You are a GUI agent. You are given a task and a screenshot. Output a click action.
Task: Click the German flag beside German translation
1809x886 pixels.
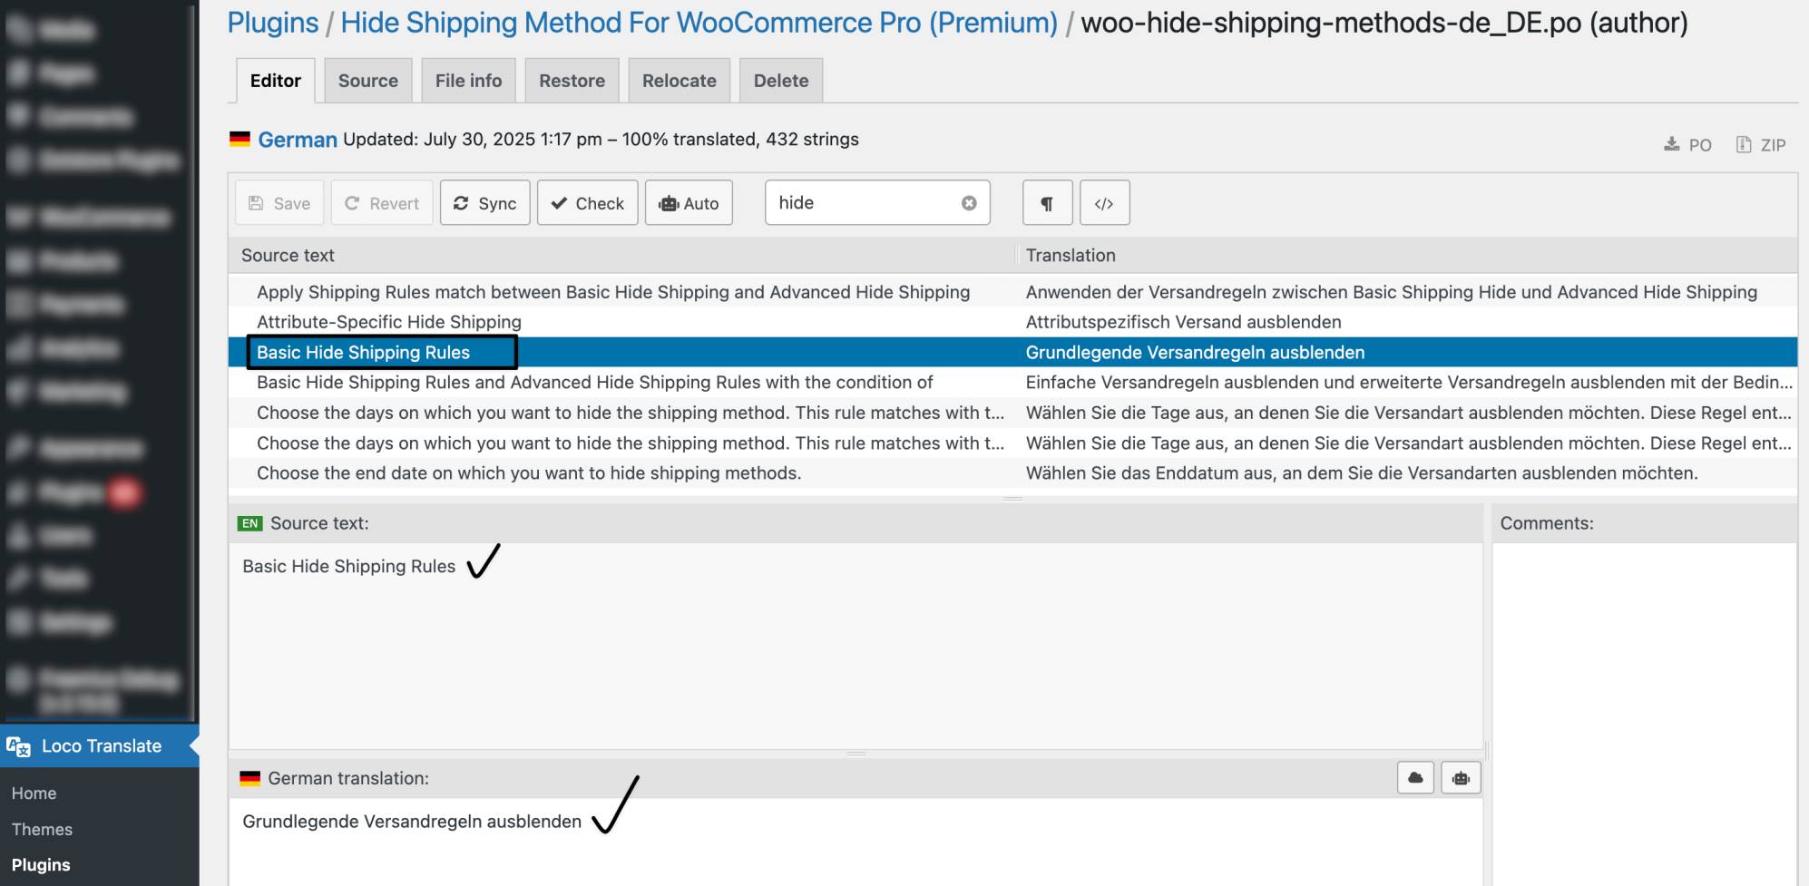249,778
